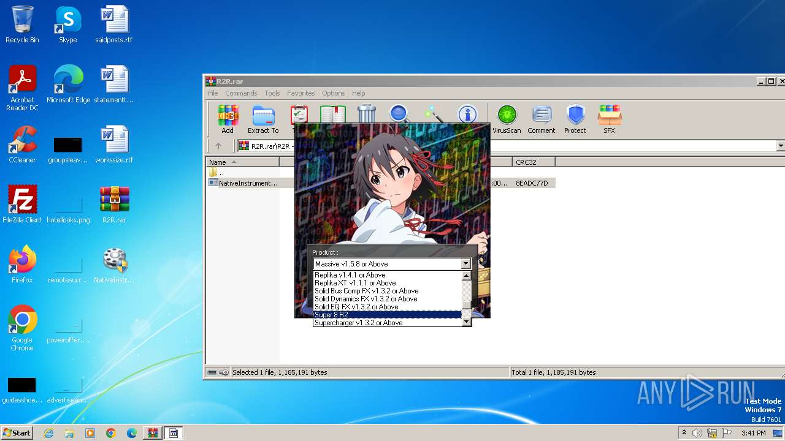Viewport: 785px width, 441px height.
Task: Select the Microsoft Edge desktop icon
Action: point(68,85)
